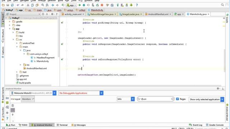The height and width of the screenshot is (129, 230).
Task: Click the java breadcrumb in navigation bar
Action: pos(48,10)
